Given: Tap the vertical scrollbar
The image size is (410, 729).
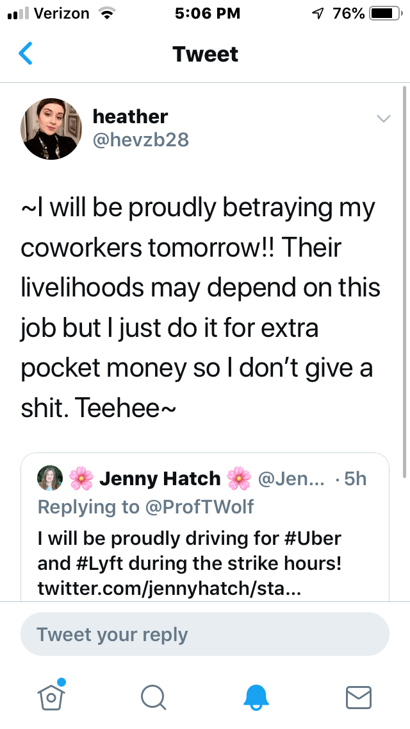Looking at the screenshot, I should point(404,282).
